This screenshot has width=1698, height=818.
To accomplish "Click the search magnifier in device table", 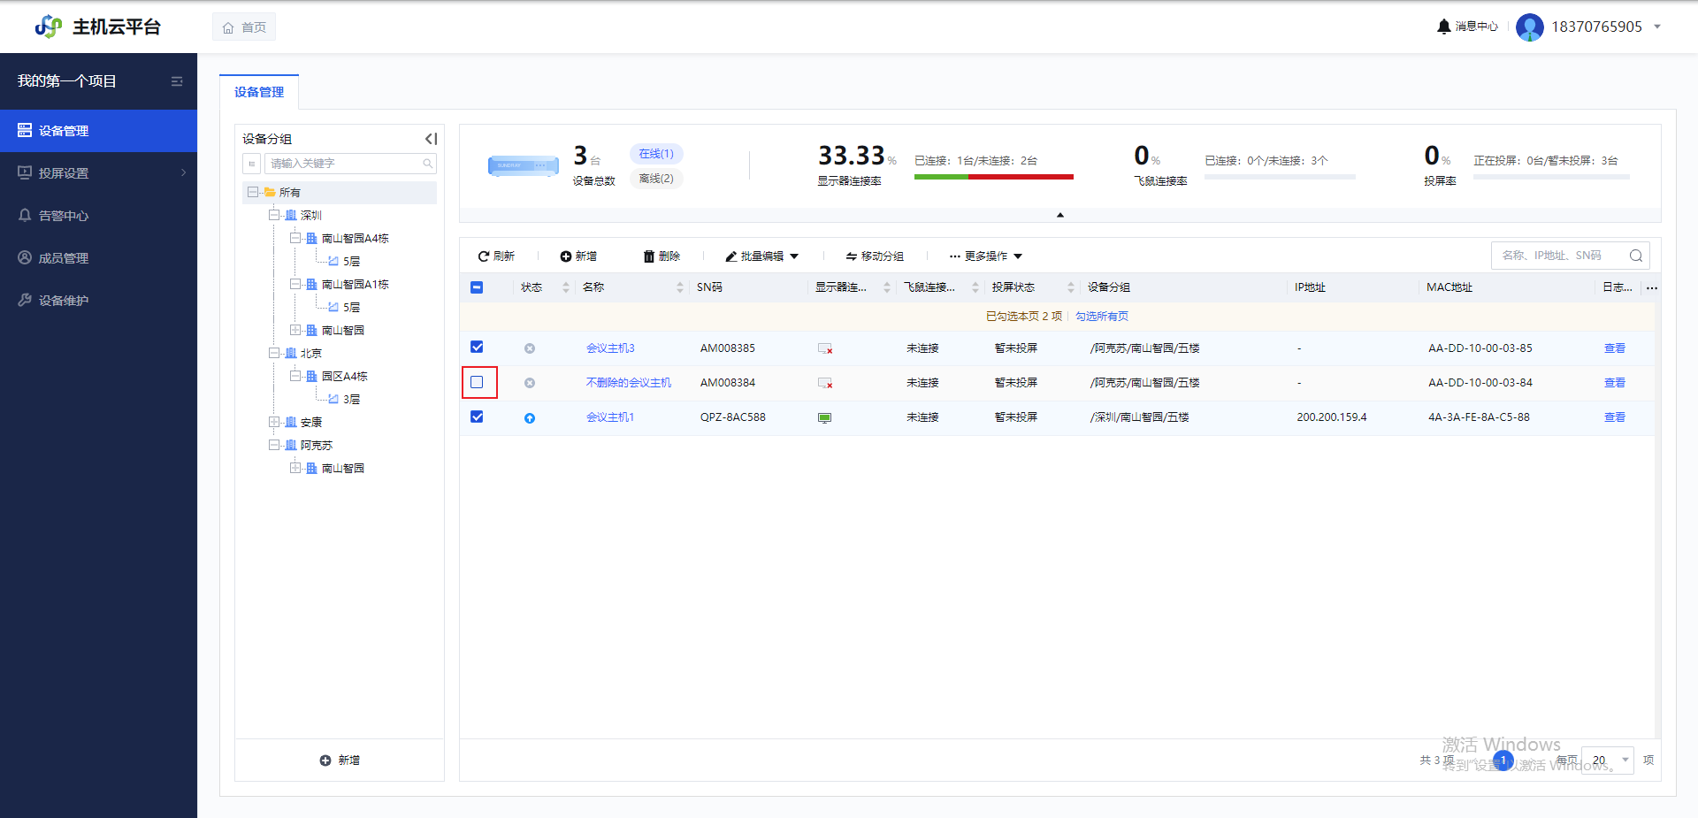I will point(1635,256).
